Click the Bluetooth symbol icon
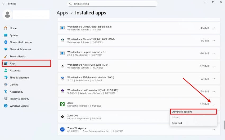The width and height of the screenshot is (225, 140). tap(6, 42)
